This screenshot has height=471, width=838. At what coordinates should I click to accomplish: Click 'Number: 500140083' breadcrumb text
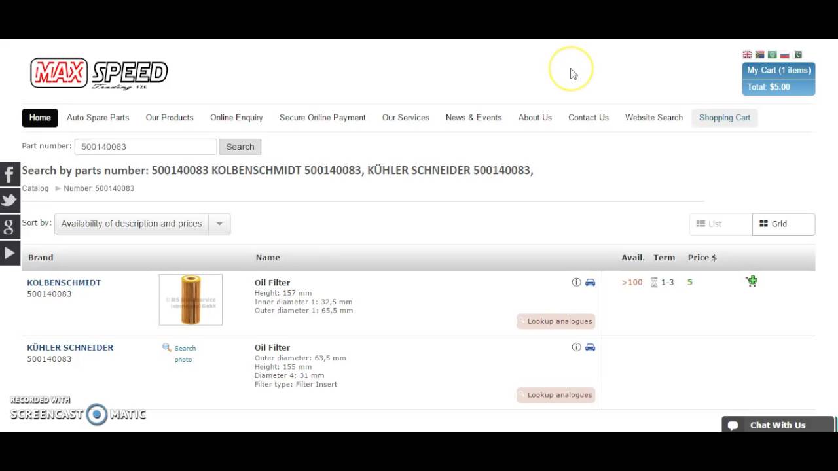tap(99, 188)
